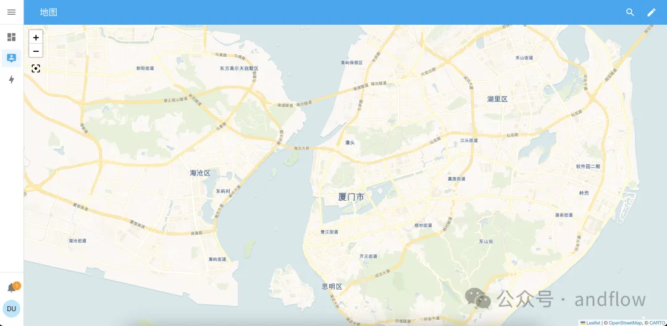Select the map panel sidebar icon
This screenshot has width=667, height=326.
(x=12, y=58)
